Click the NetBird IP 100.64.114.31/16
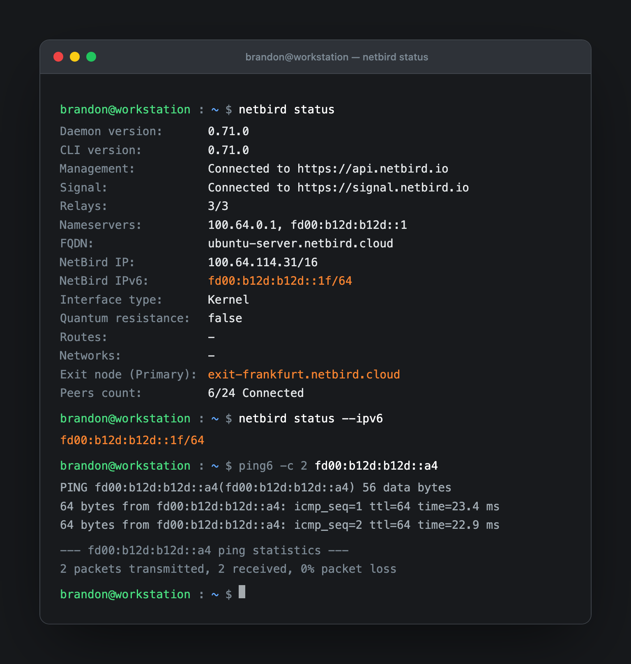The image size is (631, 664). (263, 263)
